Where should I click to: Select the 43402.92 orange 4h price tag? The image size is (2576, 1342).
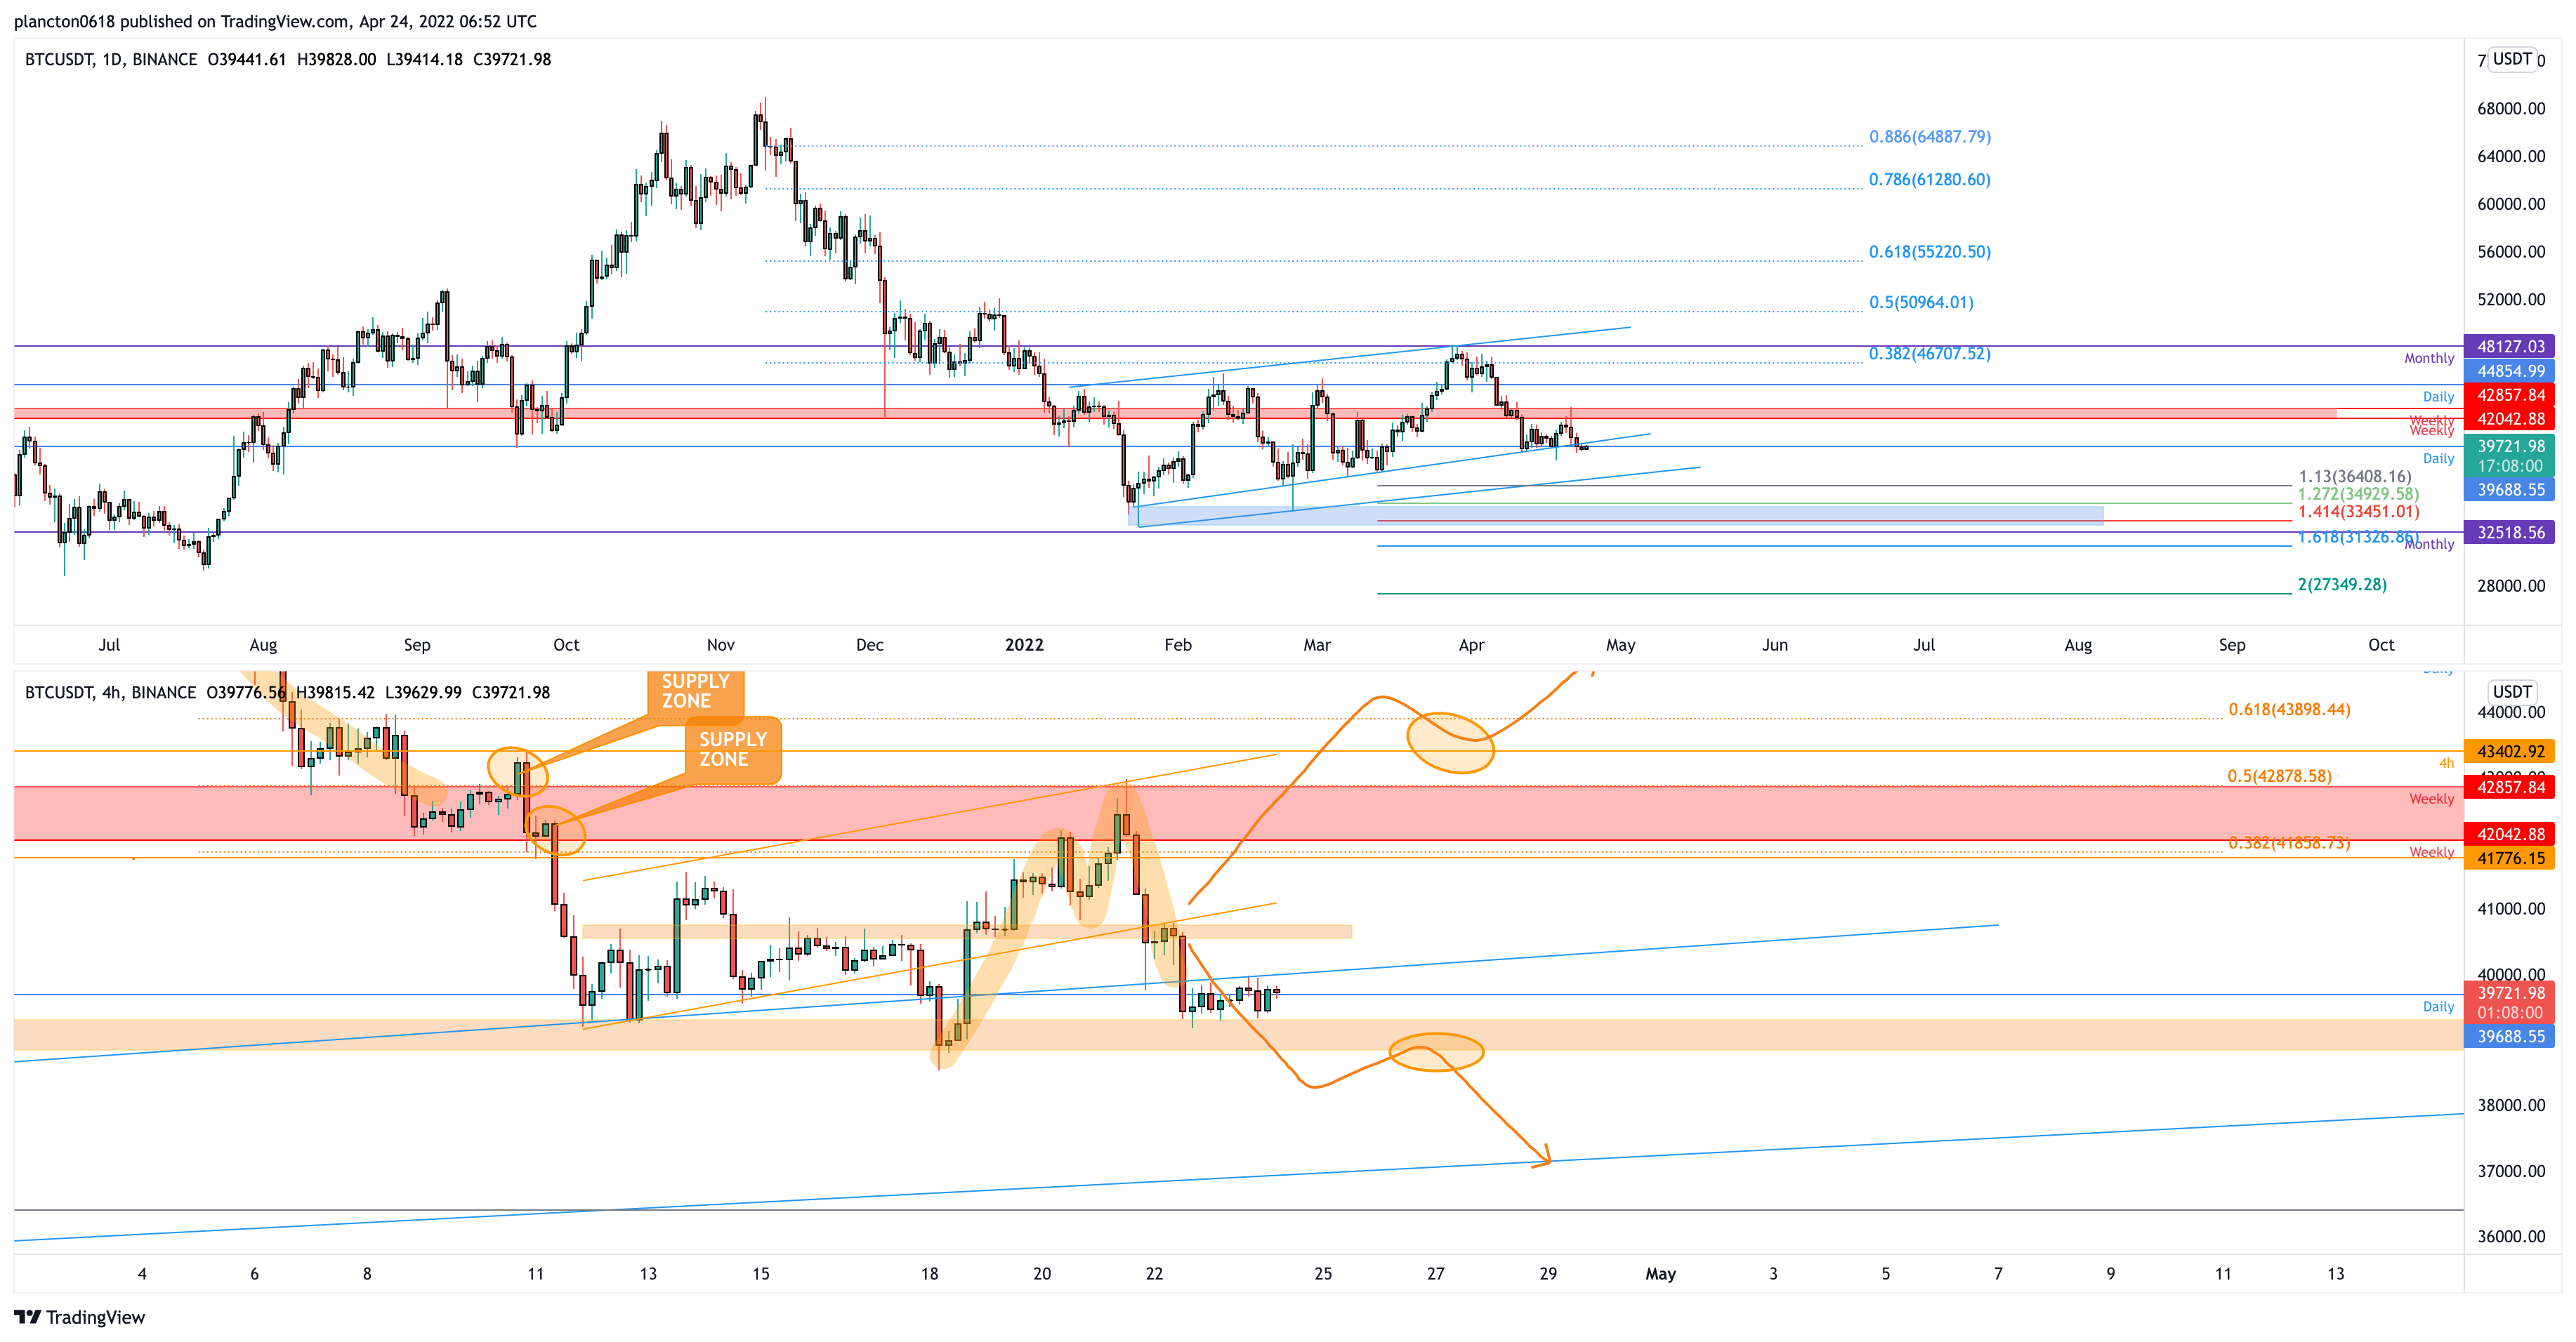[2510, 752]
